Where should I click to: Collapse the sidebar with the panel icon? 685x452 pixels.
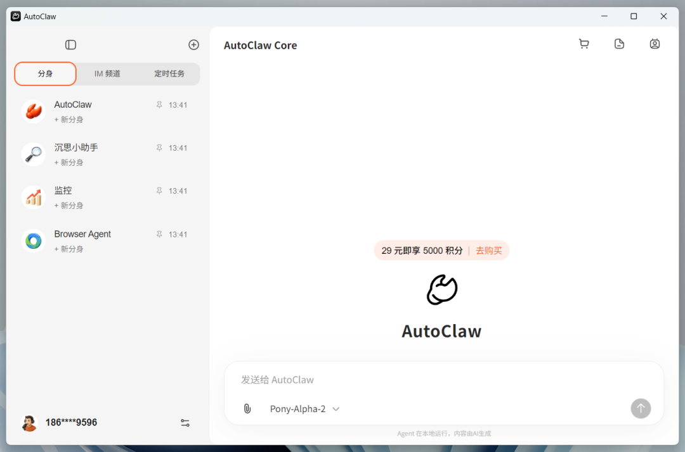[70, 45]
